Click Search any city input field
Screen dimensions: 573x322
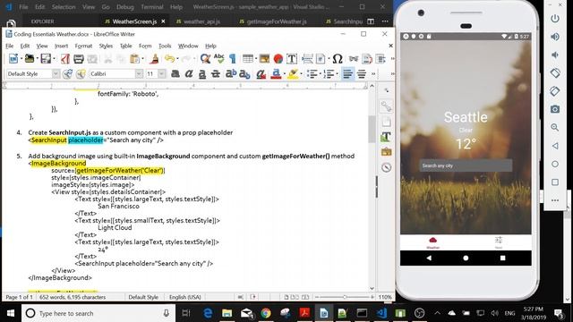tap(466, 165)
